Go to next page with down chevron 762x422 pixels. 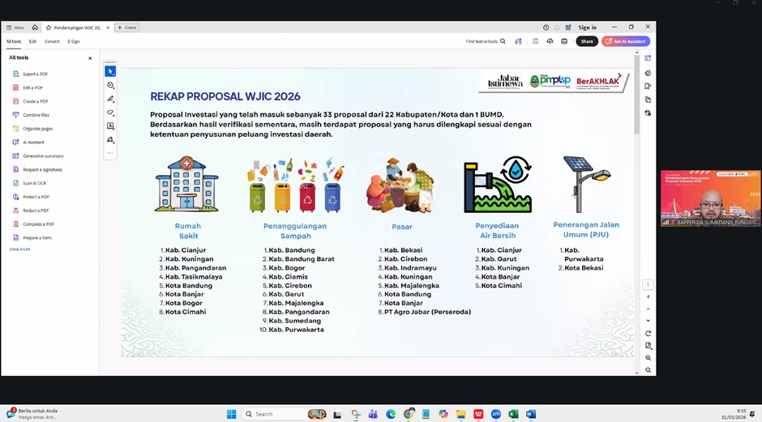tap(648, 321)
